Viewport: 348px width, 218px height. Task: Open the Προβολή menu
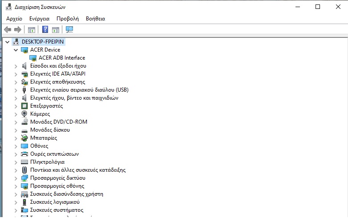67,19
